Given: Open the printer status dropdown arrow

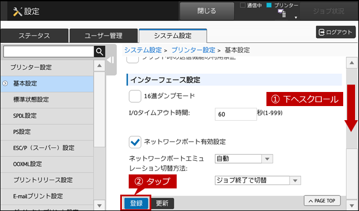Looking at the screenshot, I should [296, 17].
